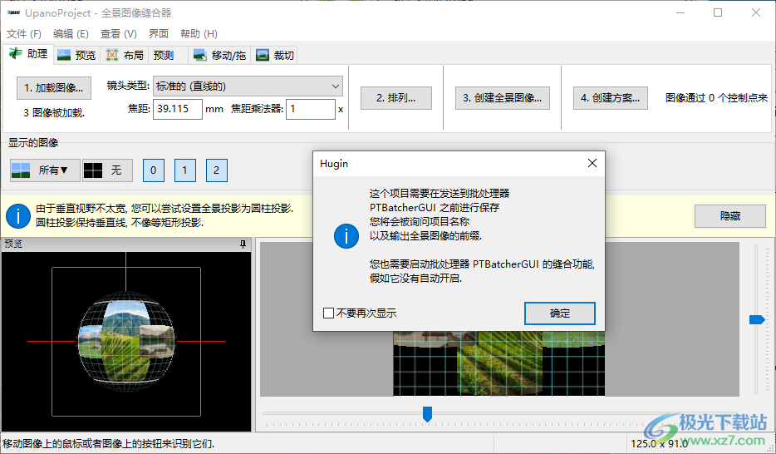Screen dimensions: 776x454
Task: Open the 所有 show-all dropdown arrow
Action: tap(63, 170)
